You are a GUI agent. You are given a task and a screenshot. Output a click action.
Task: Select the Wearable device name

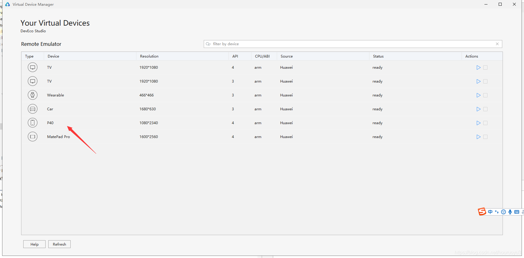56,95
